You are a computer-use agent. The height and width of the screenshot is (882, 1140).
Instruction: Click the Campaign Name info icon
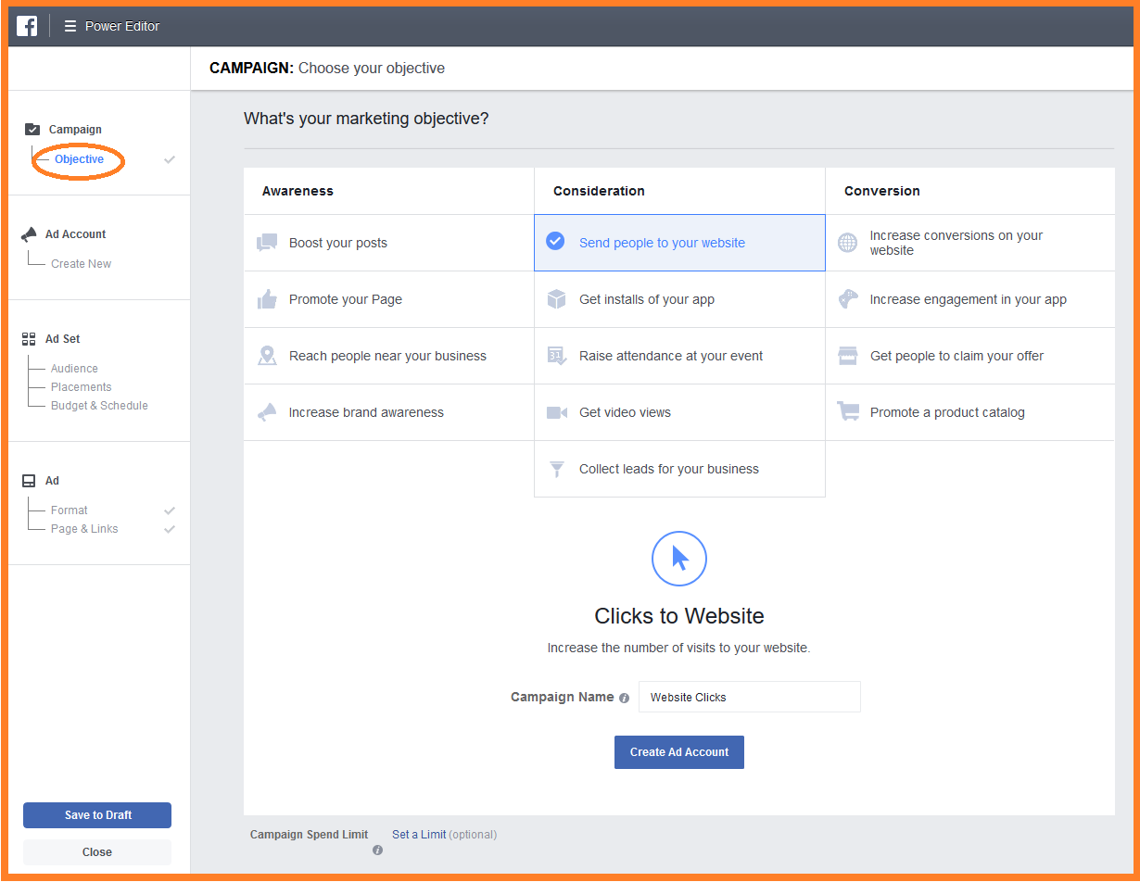click(x=624, y=698)
